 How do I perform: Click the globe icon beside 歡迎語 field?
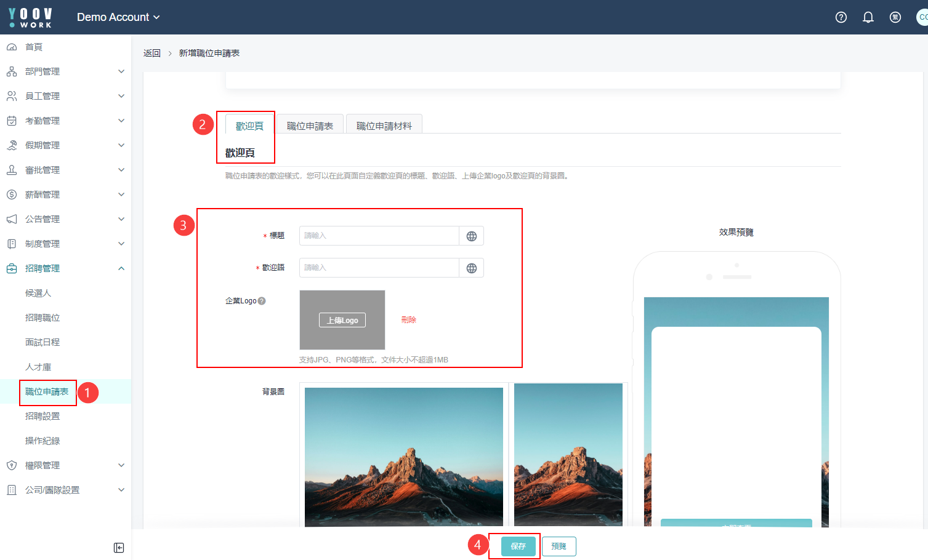pos(471,268)
